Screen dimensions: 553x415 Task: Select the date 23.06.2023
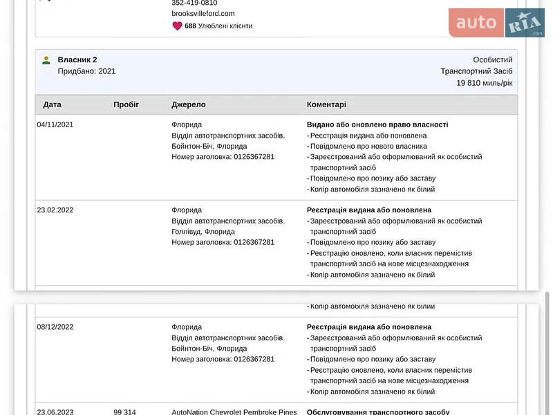(55, 412)
